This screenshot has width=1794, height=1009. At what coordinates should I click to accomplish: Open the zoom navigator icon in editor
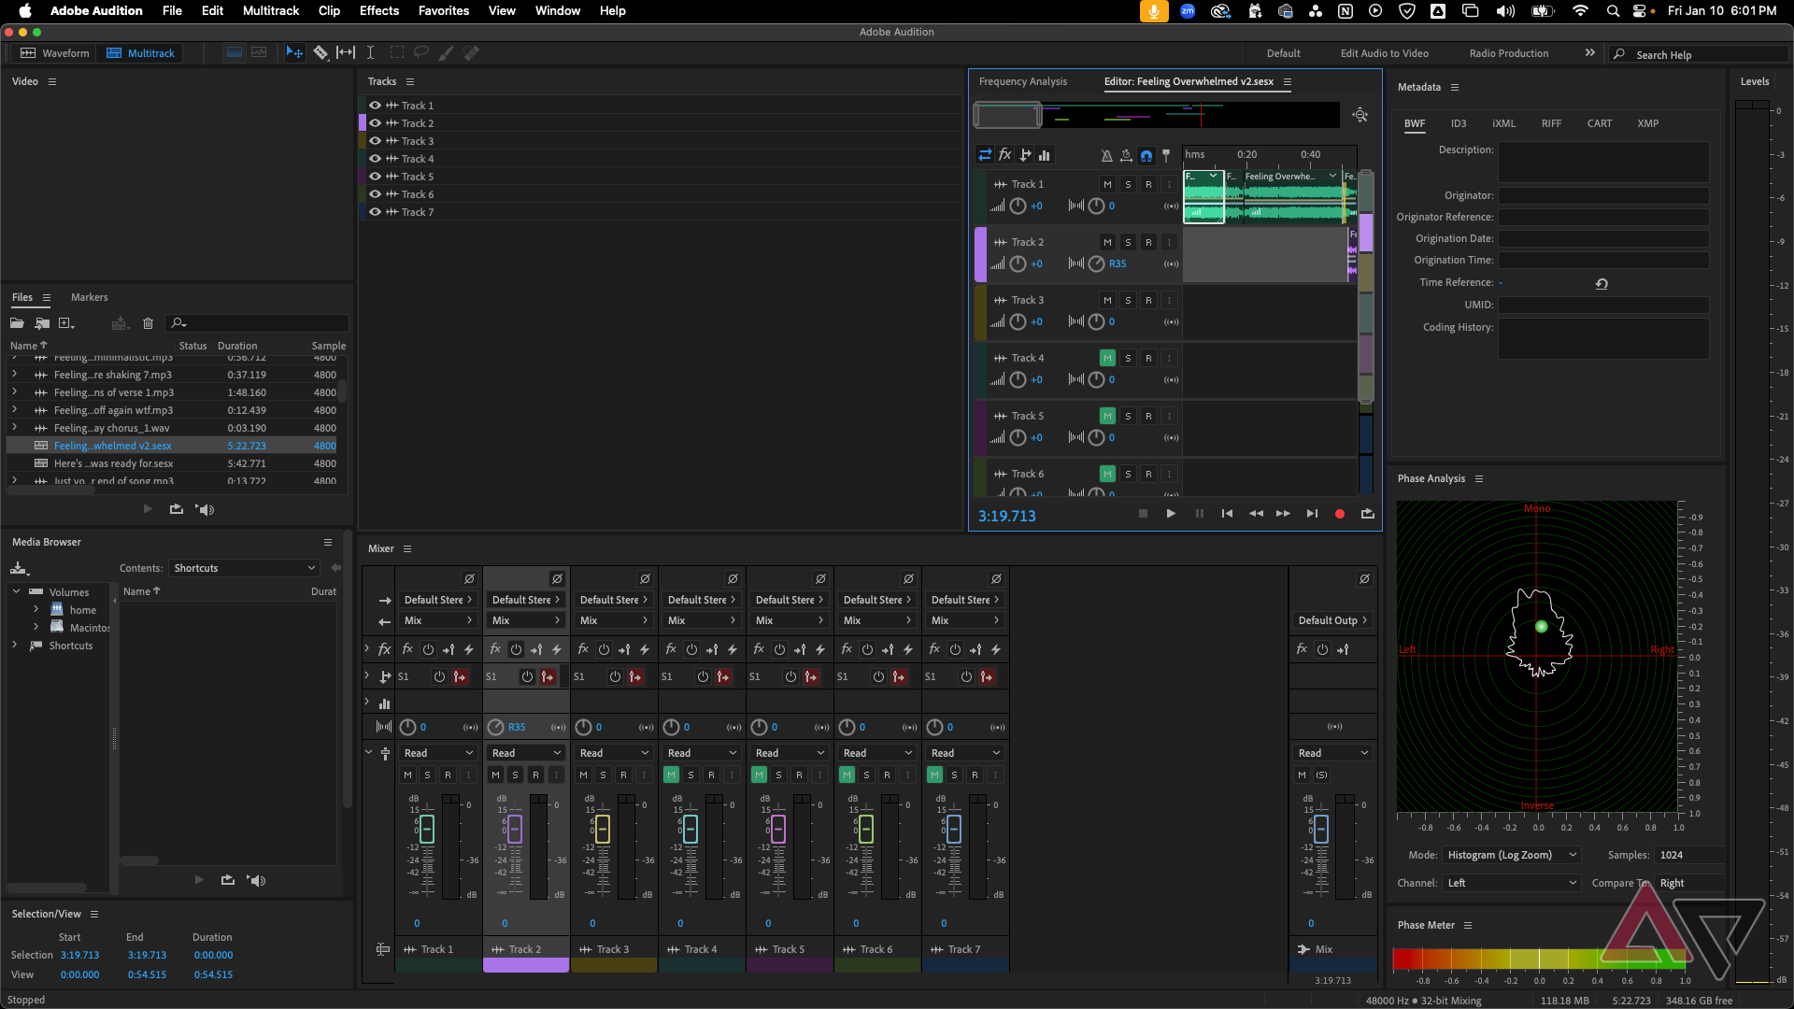1360,115
